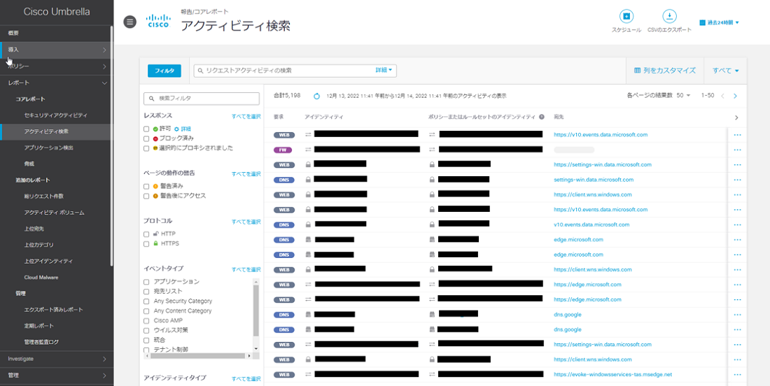
Task: Click the イベントタイプ list vertical scrollbar
Action: pyautogui.click(x=255, y=308)
